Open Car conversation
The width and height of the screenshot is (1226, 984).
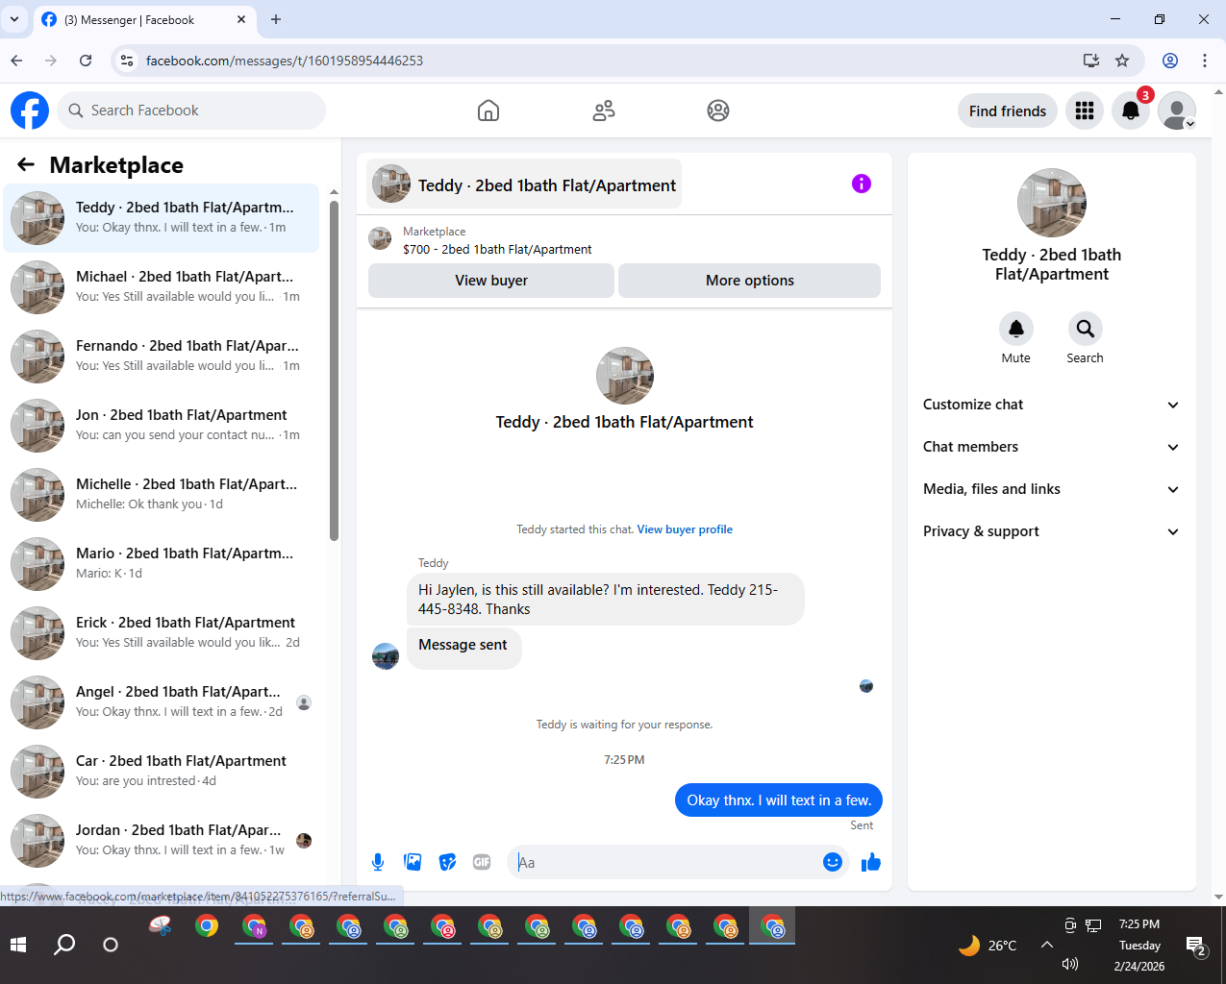coord(162,772)
